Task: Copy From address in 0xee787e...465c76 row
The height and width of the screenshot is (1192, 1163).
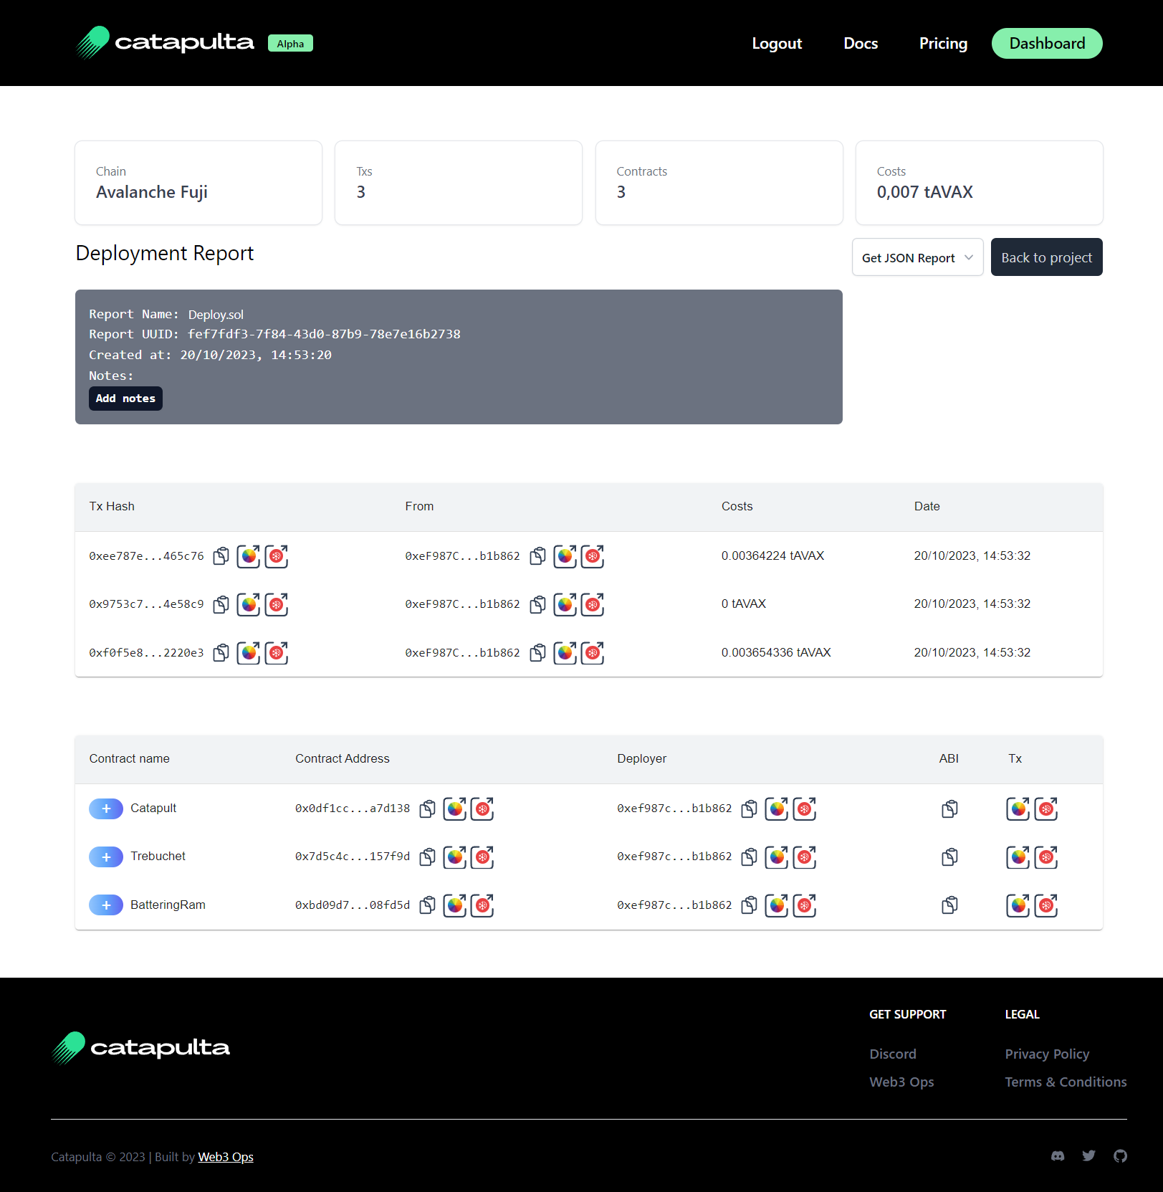Action: point(537,556)
